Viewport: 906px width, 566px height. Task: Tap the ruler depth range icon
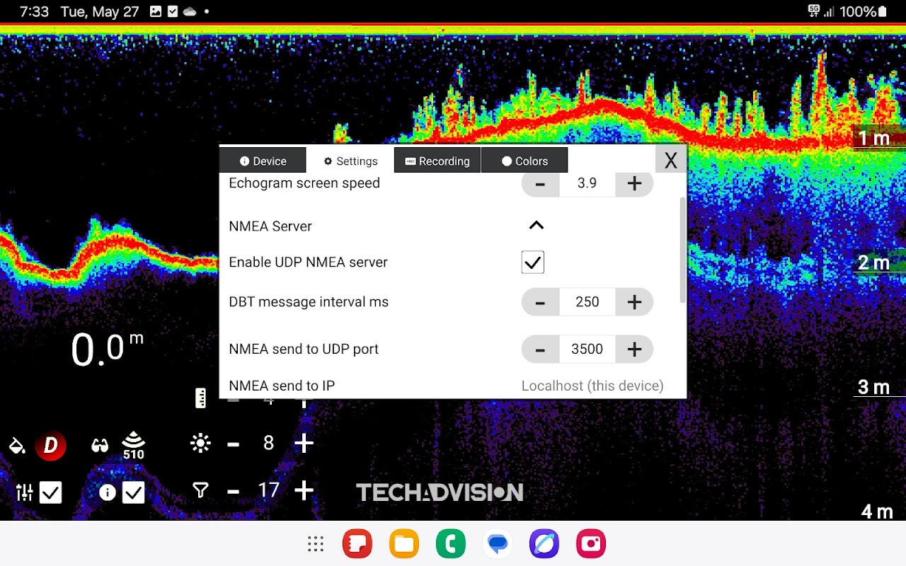[201, 398]
